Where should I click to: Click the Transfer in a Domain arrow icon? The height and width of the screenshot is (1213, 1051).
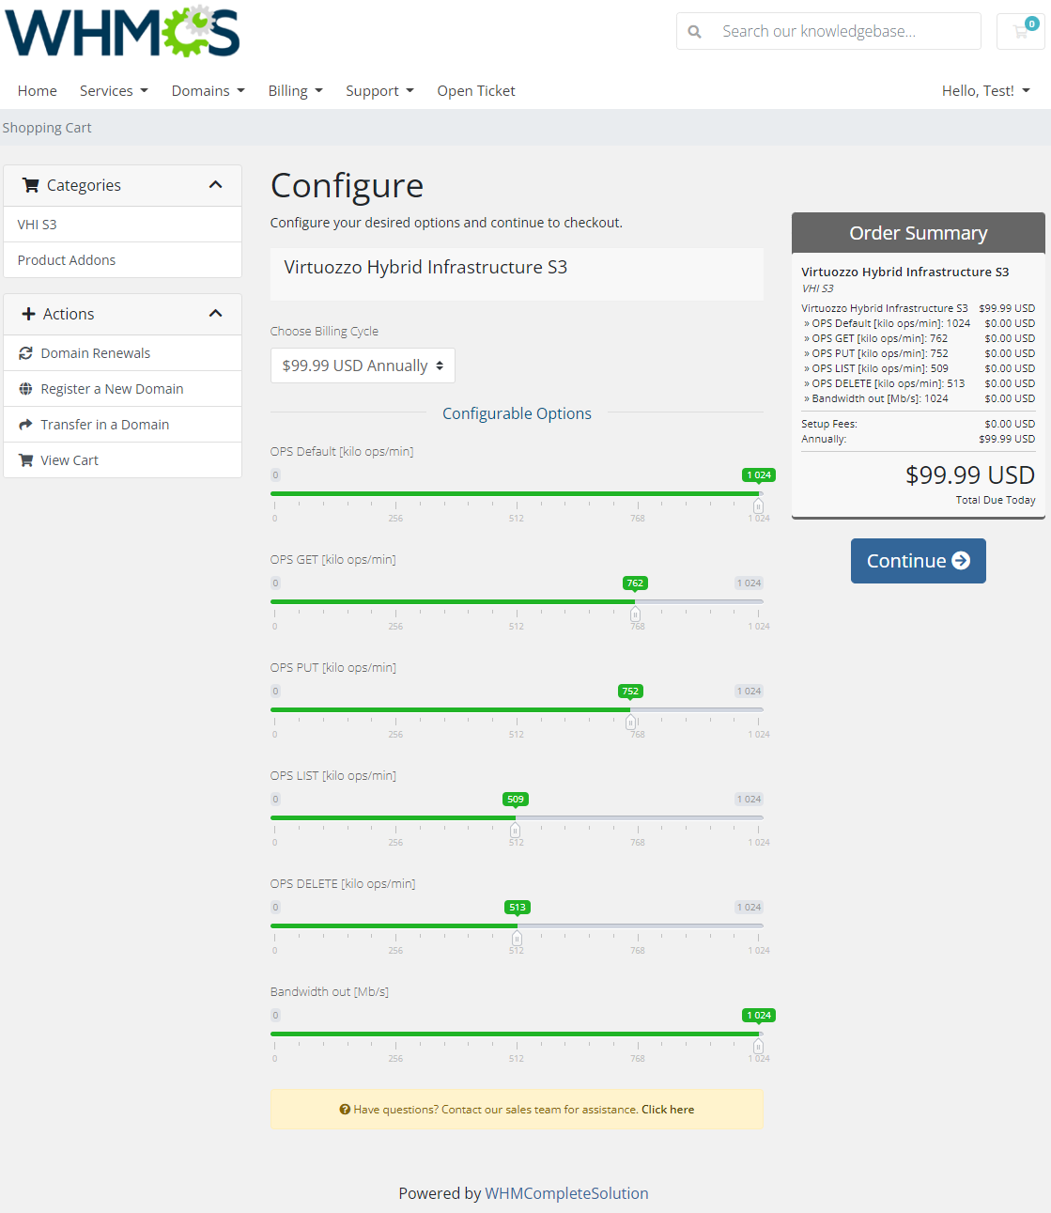pos(25,425)
